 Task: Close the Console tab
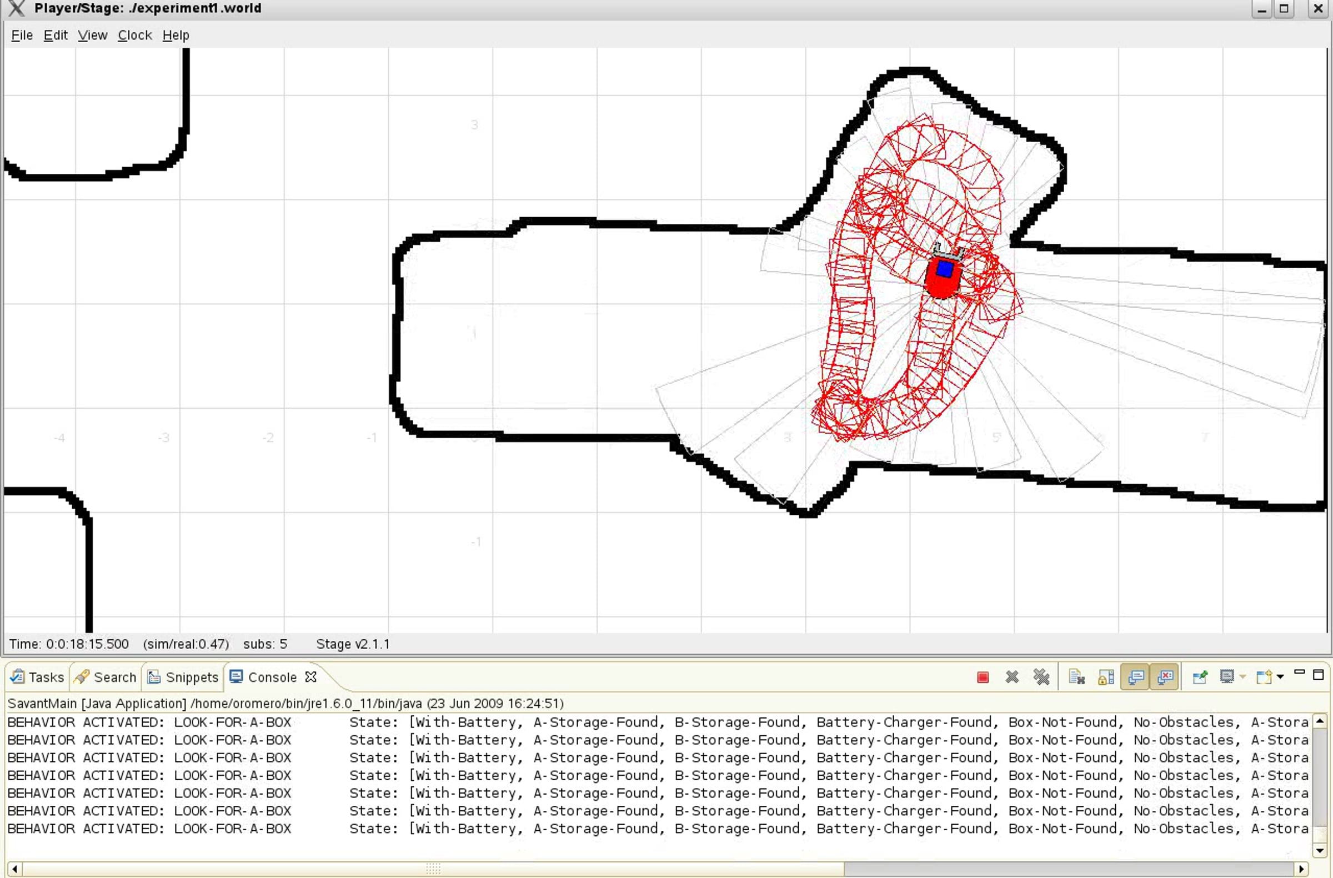pyautogui.click(x=311, y=677)
